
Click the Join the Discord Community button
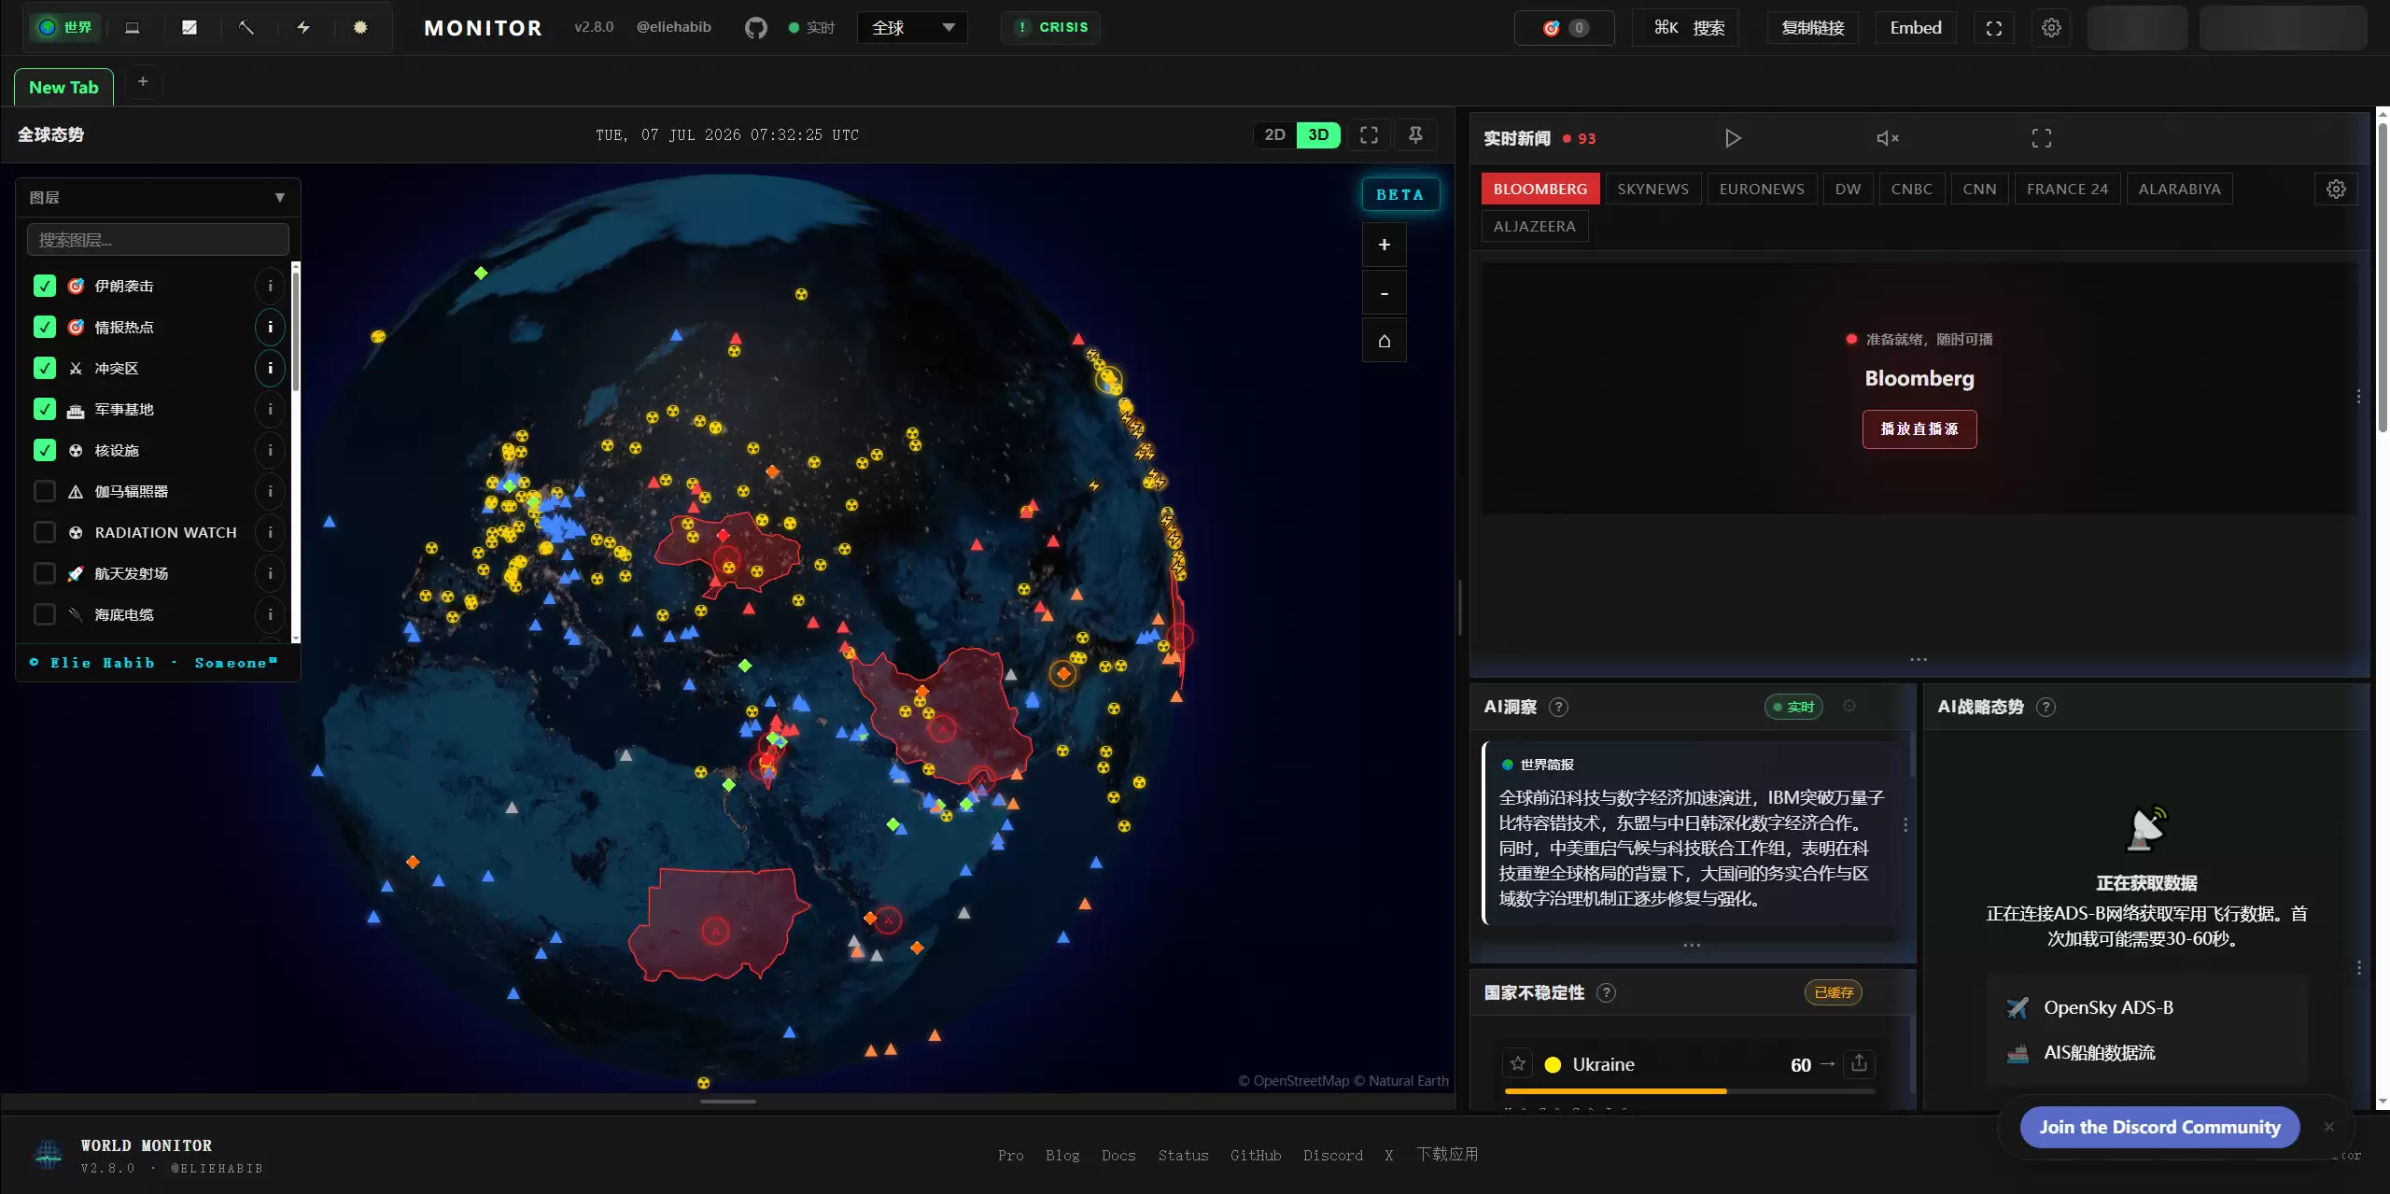click(x=2159, y=1128)
